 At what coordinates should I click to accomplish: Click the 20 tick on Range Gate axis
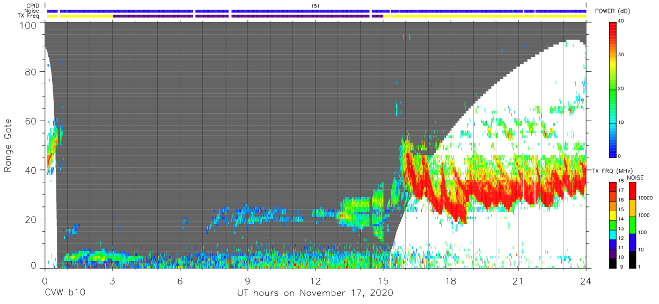pyautogui.click(x=31, y=219)
